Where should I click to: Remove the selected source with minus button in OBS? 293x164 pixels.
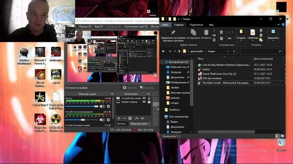(x=124, y=118)
